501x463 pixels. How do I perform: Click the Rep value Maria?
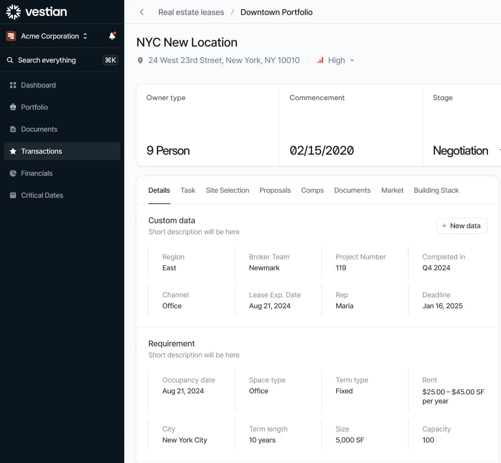pos(345,306)
